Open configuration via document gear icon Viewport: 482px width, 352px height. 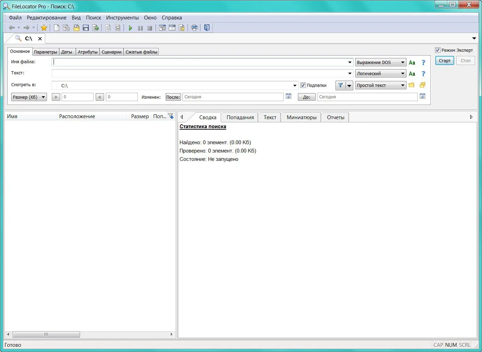point(182,28)
